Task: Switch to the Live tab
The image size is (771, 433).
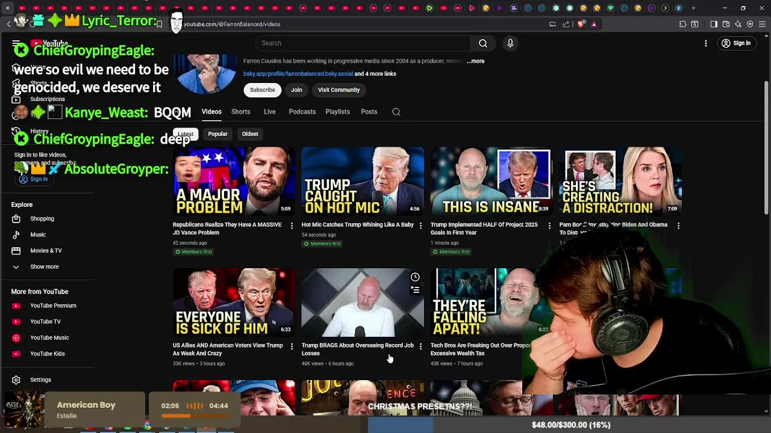Action: point(270,112)
